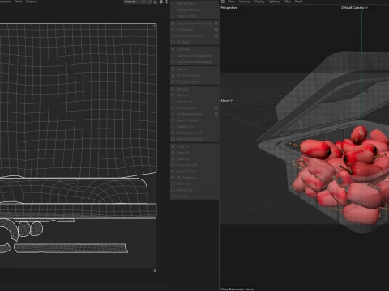Choose Paste UV command

(x=194, y=153)
